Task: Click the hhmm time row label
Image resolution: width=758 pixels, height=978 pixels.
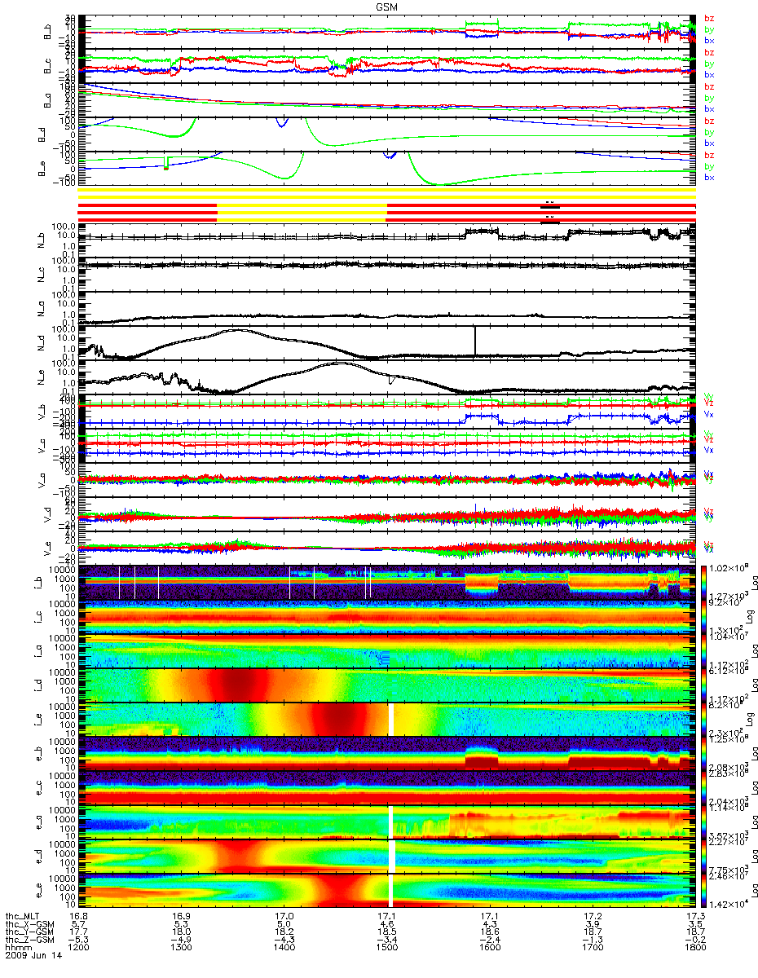Action: tap(18, 949)
